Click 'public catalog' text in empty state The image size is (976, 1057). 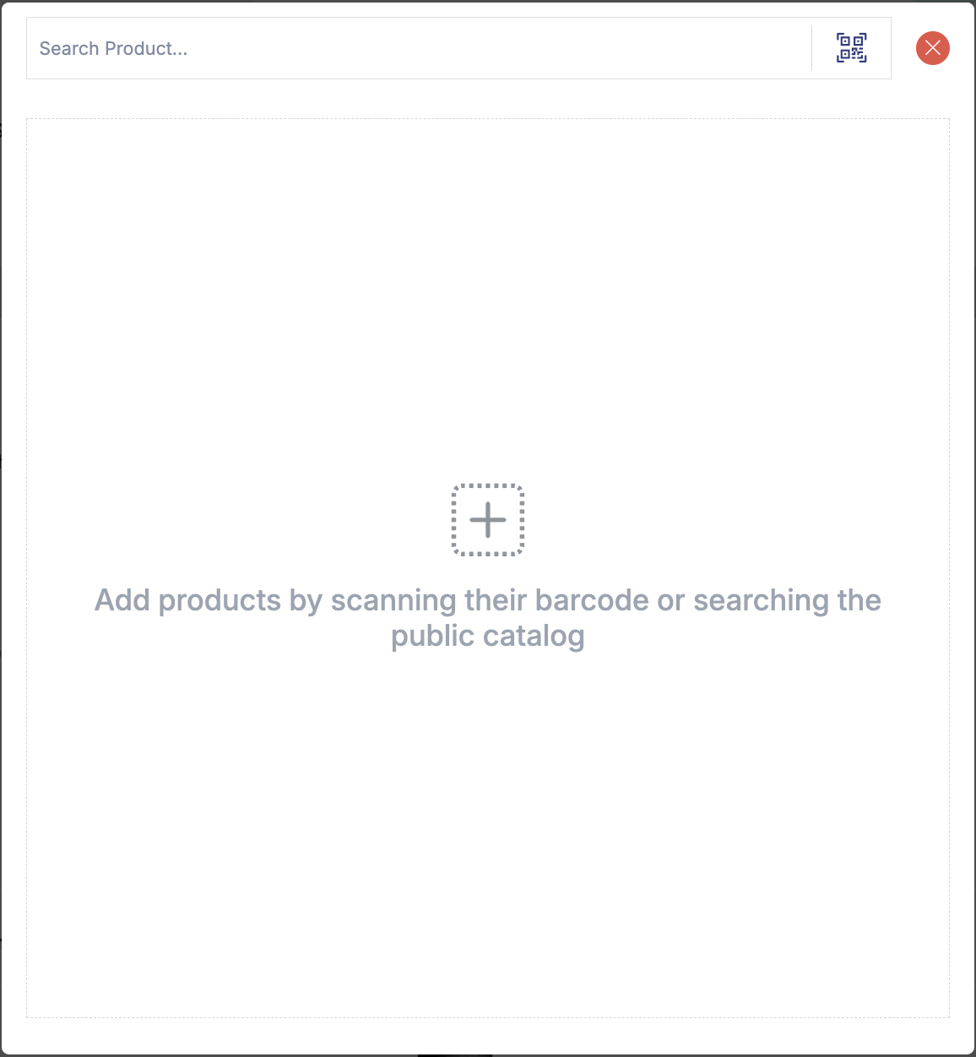tap(487, 637)
